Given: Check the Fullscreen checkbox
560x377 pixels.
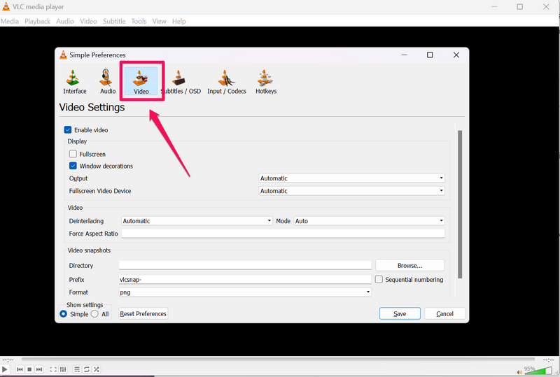Looking at the screenshot, I should point(73,154).
